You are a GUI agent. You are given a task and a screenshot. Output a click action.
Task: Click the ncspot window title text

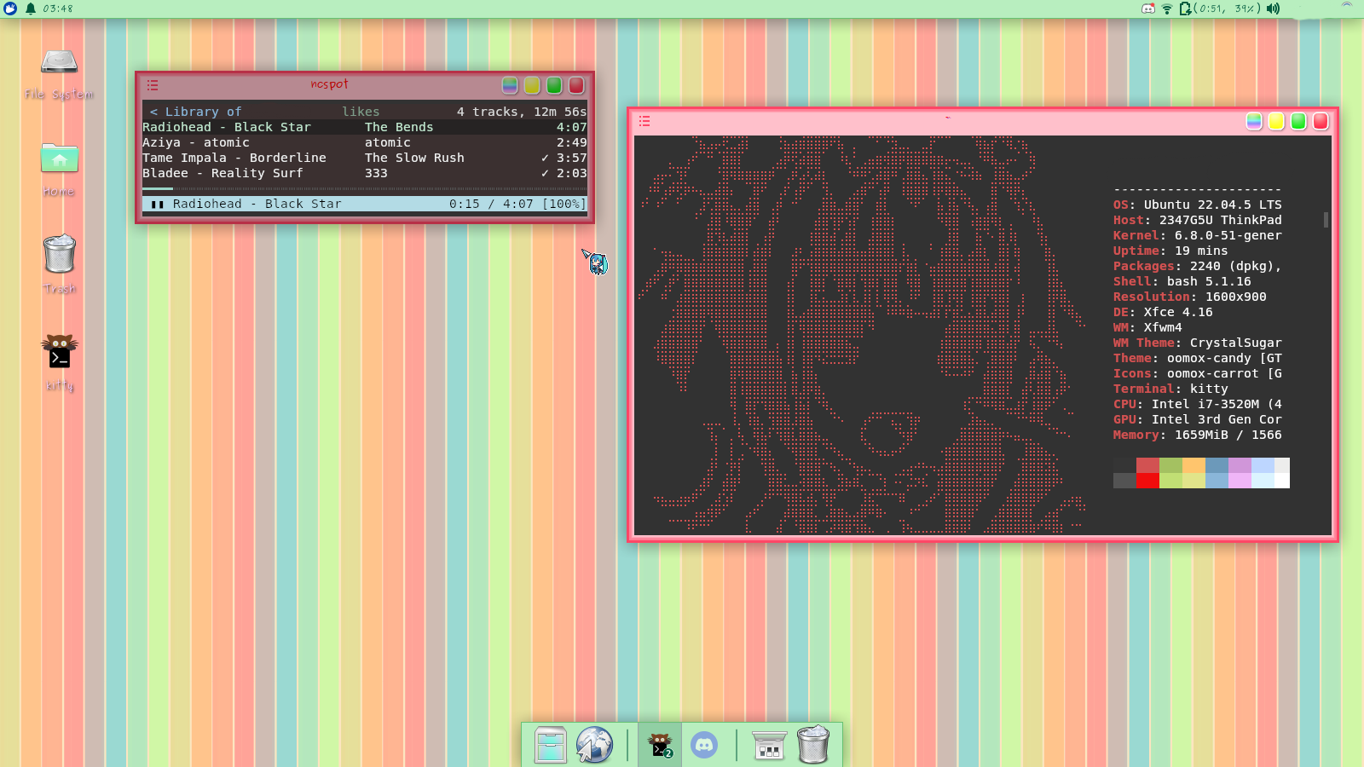[x=329, y=84]
